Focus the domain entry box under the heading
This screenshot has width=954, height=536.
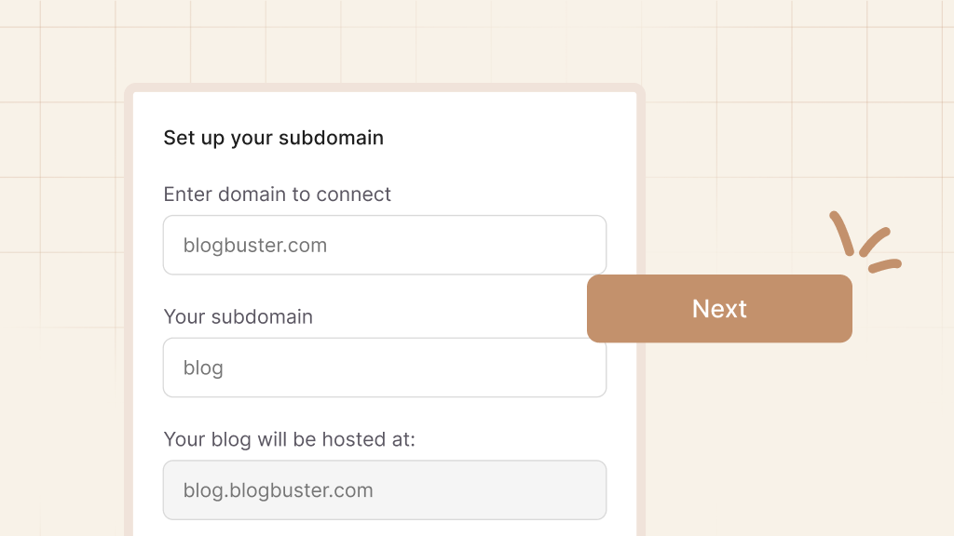(384, 244)
